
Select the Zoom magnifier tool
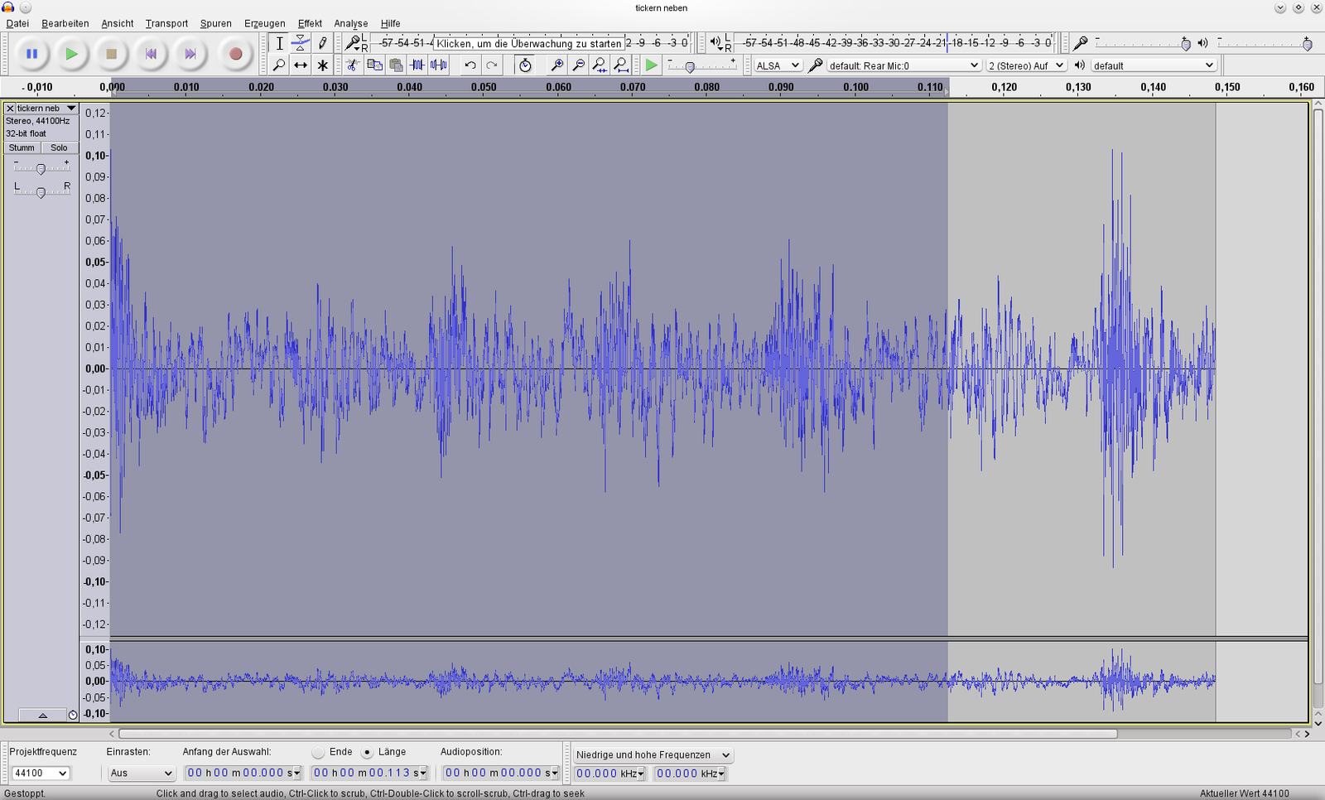click(x=280, y=65)
